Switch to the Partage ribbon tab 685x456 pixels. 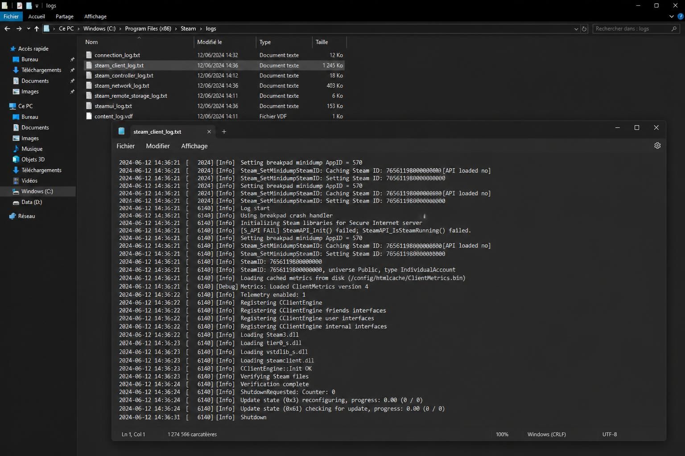pyautogui.click(x=65, y=16)
